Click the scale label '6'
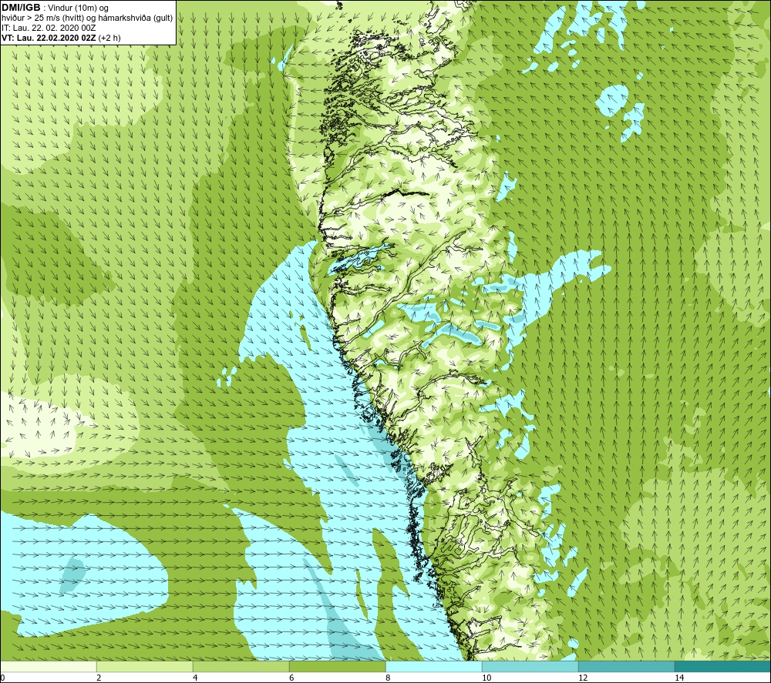This screenshot has width=771, height=683. pos(291,678)
